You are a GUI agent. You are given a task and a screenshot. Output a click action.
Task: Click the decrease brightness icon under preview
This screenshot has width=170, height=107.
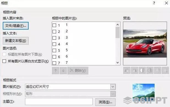pos(165,70)
